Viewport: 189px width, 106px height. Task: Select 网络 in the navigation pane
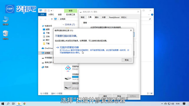point(45,67)
